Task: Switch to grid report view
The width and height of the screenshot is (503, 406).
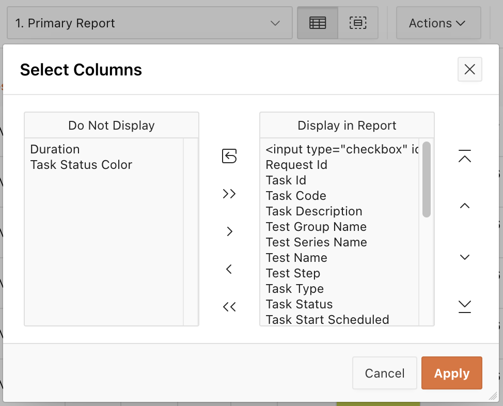Action: (318, 23)
